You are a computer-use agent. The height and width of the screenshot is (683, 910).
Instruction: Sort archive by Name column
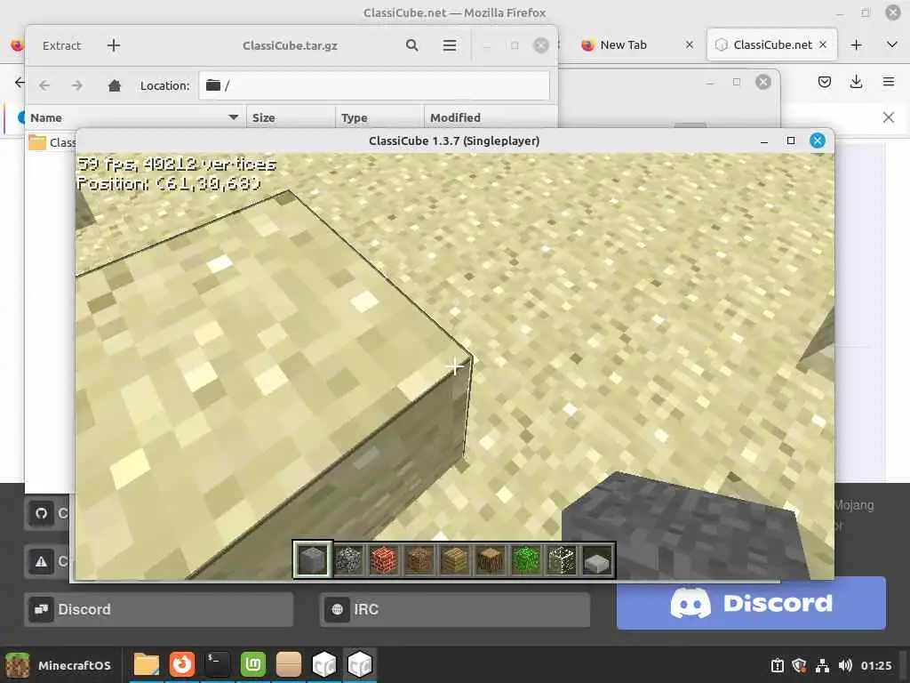(x=135, y=117)
